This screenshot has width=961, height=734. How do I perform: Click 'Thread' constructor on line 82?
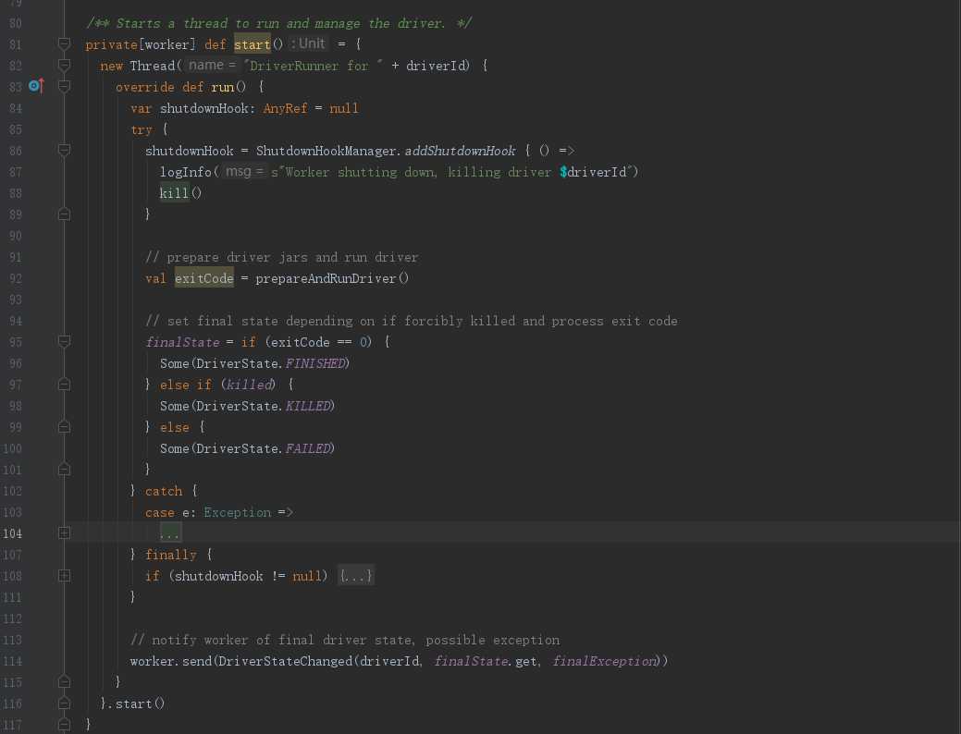coord(153,66)
